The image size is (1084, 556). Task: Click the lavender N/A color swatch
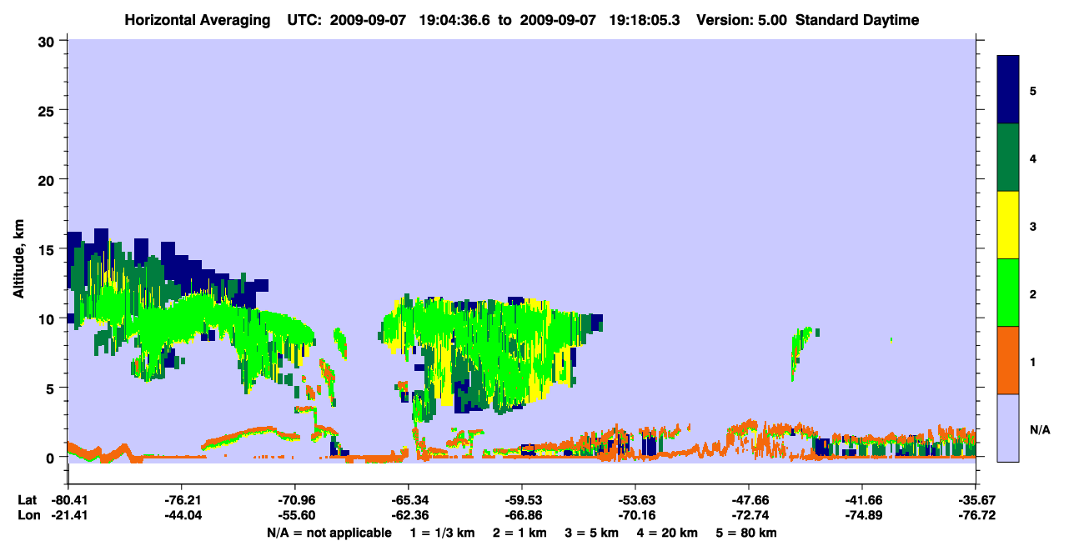1008,428
